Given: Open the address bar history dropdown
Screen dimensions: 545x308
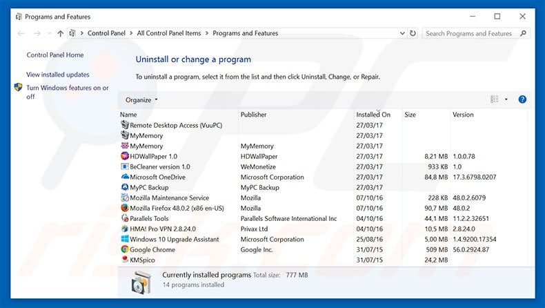Looking at the screenshot, I should 402,33.
